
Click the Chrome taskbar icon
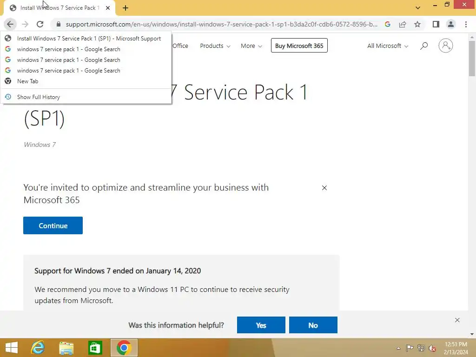coord(124,348)
